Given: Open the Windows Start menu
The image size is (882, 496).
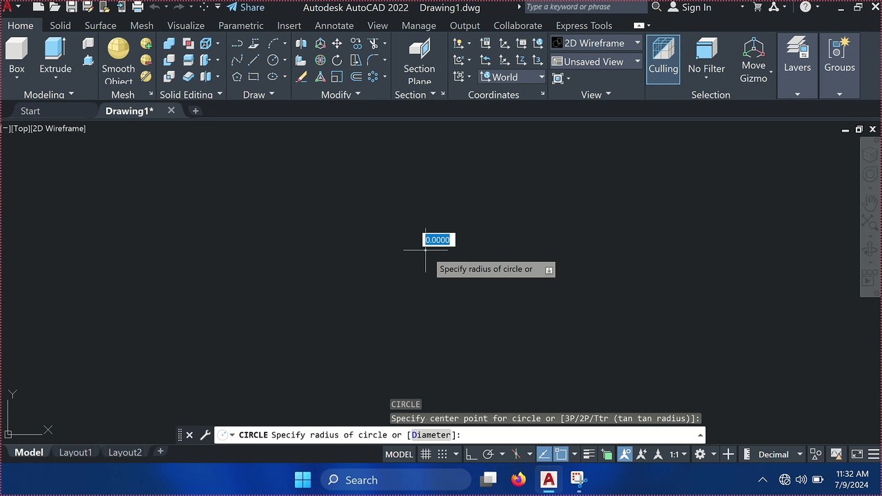Looking at the screenshot, I should 302,479.
